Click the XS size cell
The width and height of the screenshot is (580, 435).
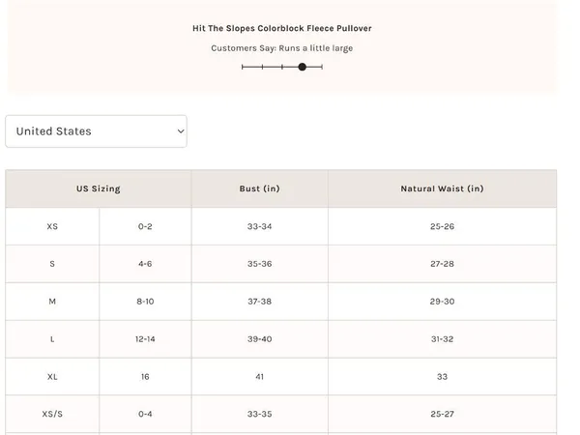pyautogui.click(x=52, y=226)
